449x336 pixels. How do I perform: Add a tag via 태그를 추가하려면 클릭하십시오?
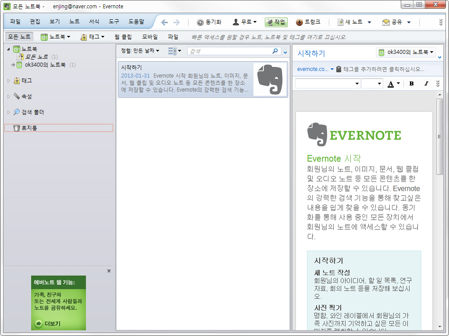(384, 69)
